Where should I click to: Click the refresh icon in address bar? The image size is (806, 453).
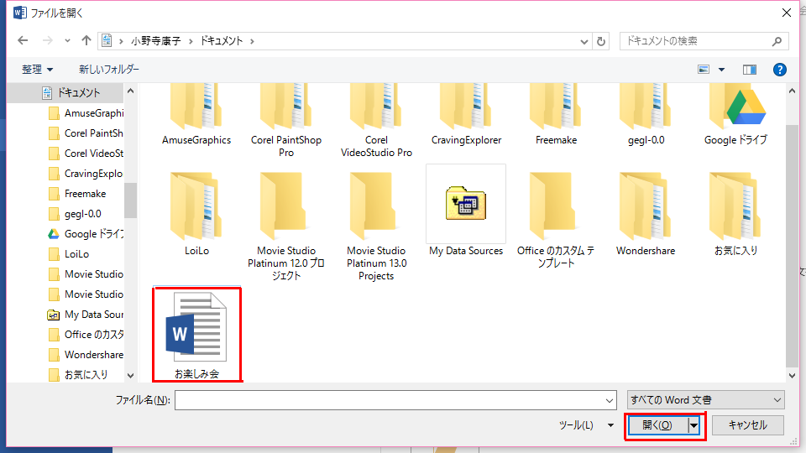[x=601, y=40]
